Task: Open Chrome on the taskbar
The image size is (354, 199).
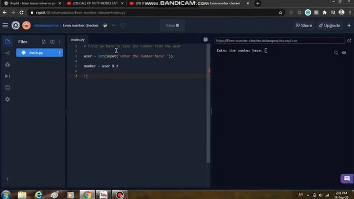Action: (87, 195)
